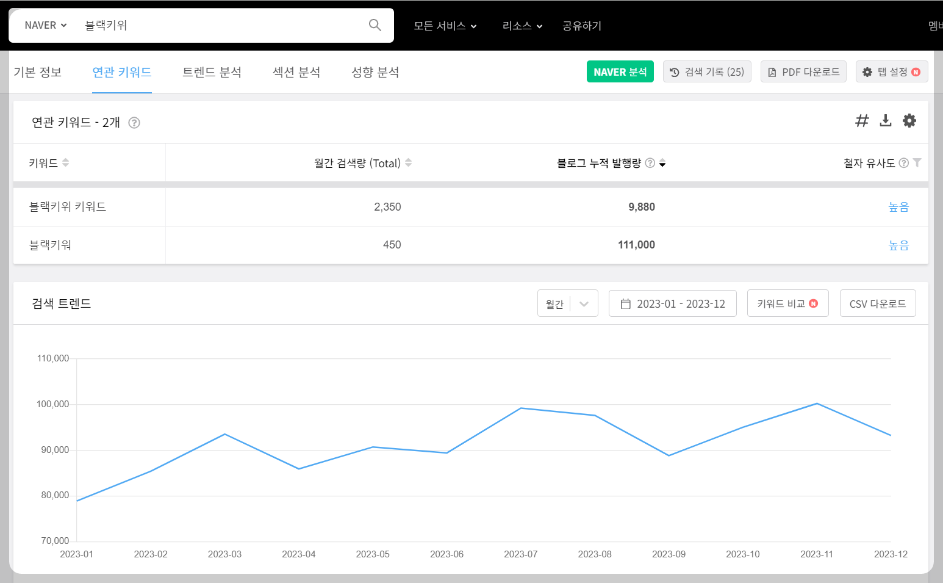This screenshot has width=943, height=583.
Task: Click the 키워드 비교 button
Action: (788, 303)
